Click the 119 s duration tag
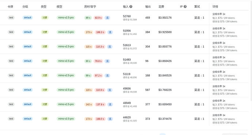Viewport: 252px width, 135px height. coord(88,90)
